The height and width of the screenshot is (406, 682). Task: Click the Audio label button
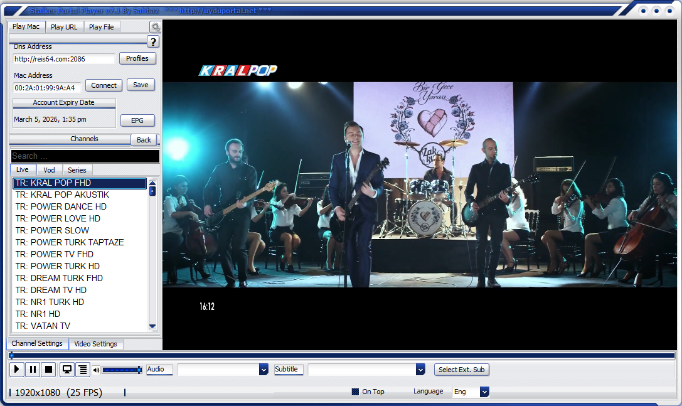pos(159,370)
